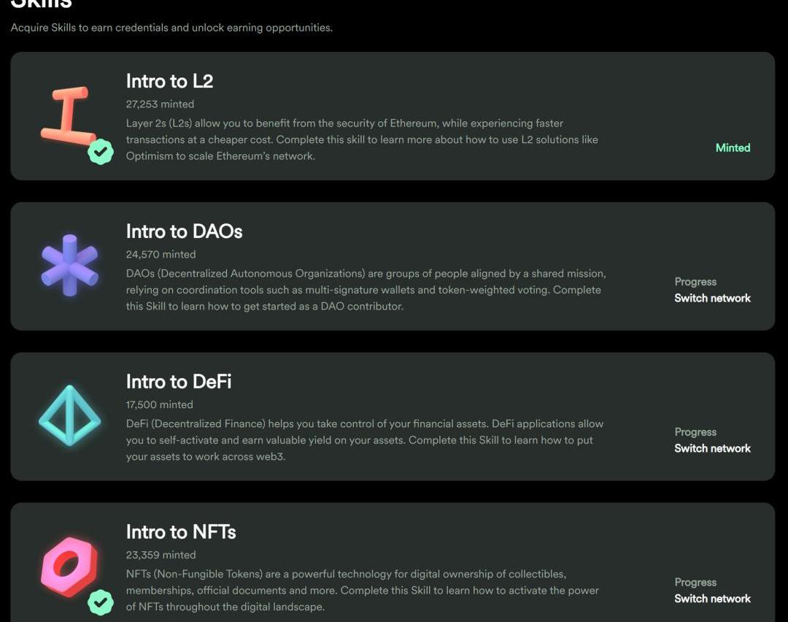Click the 27,253 minted count text
Image resolution: width=788 pixels, height=622 pixels.
click(160, 104)
